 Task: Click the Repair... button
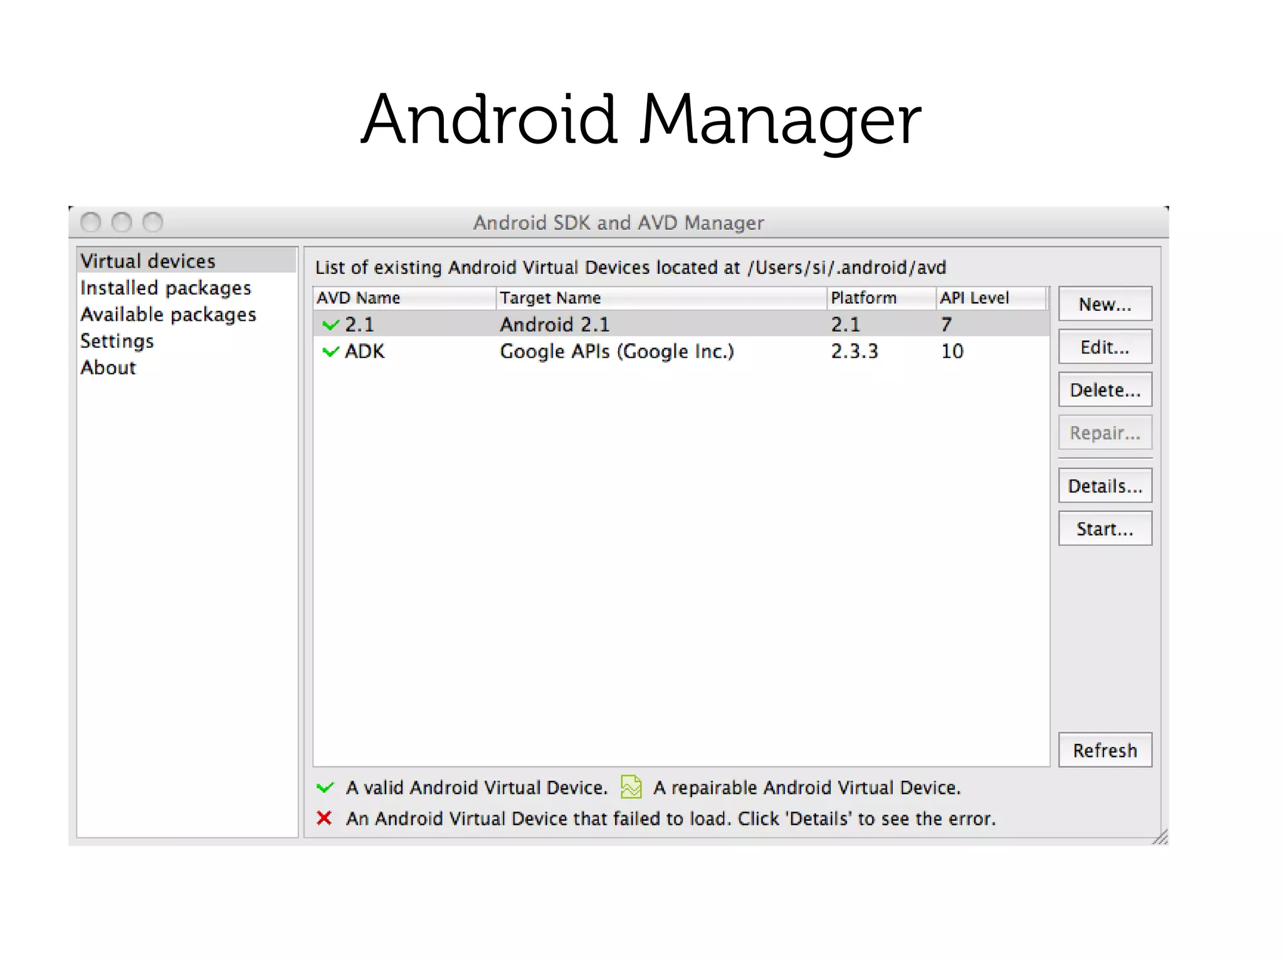click(x=1105, y=432)
